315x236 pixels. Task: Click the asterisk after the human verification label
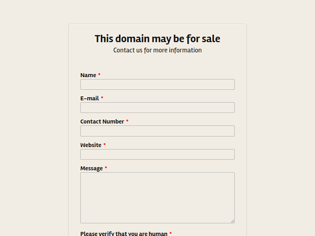(171, 233)
